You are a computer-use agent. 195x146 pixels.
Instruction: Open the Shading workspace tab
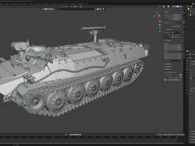coord(30,4)
